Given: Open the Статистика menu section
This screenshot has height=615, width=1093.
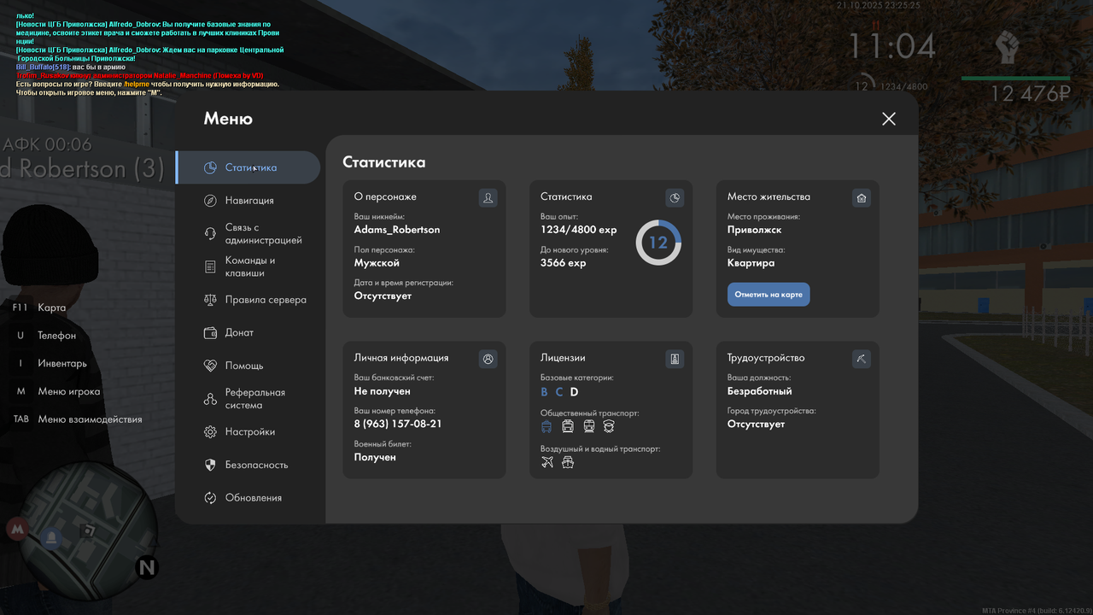Looking at the screenshot, I should coord(248,167).
